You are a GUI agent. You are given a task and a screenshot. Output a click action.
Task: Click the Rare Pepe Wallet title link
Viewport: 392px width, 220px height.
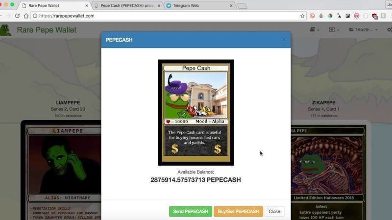click(x=47, y=30)
